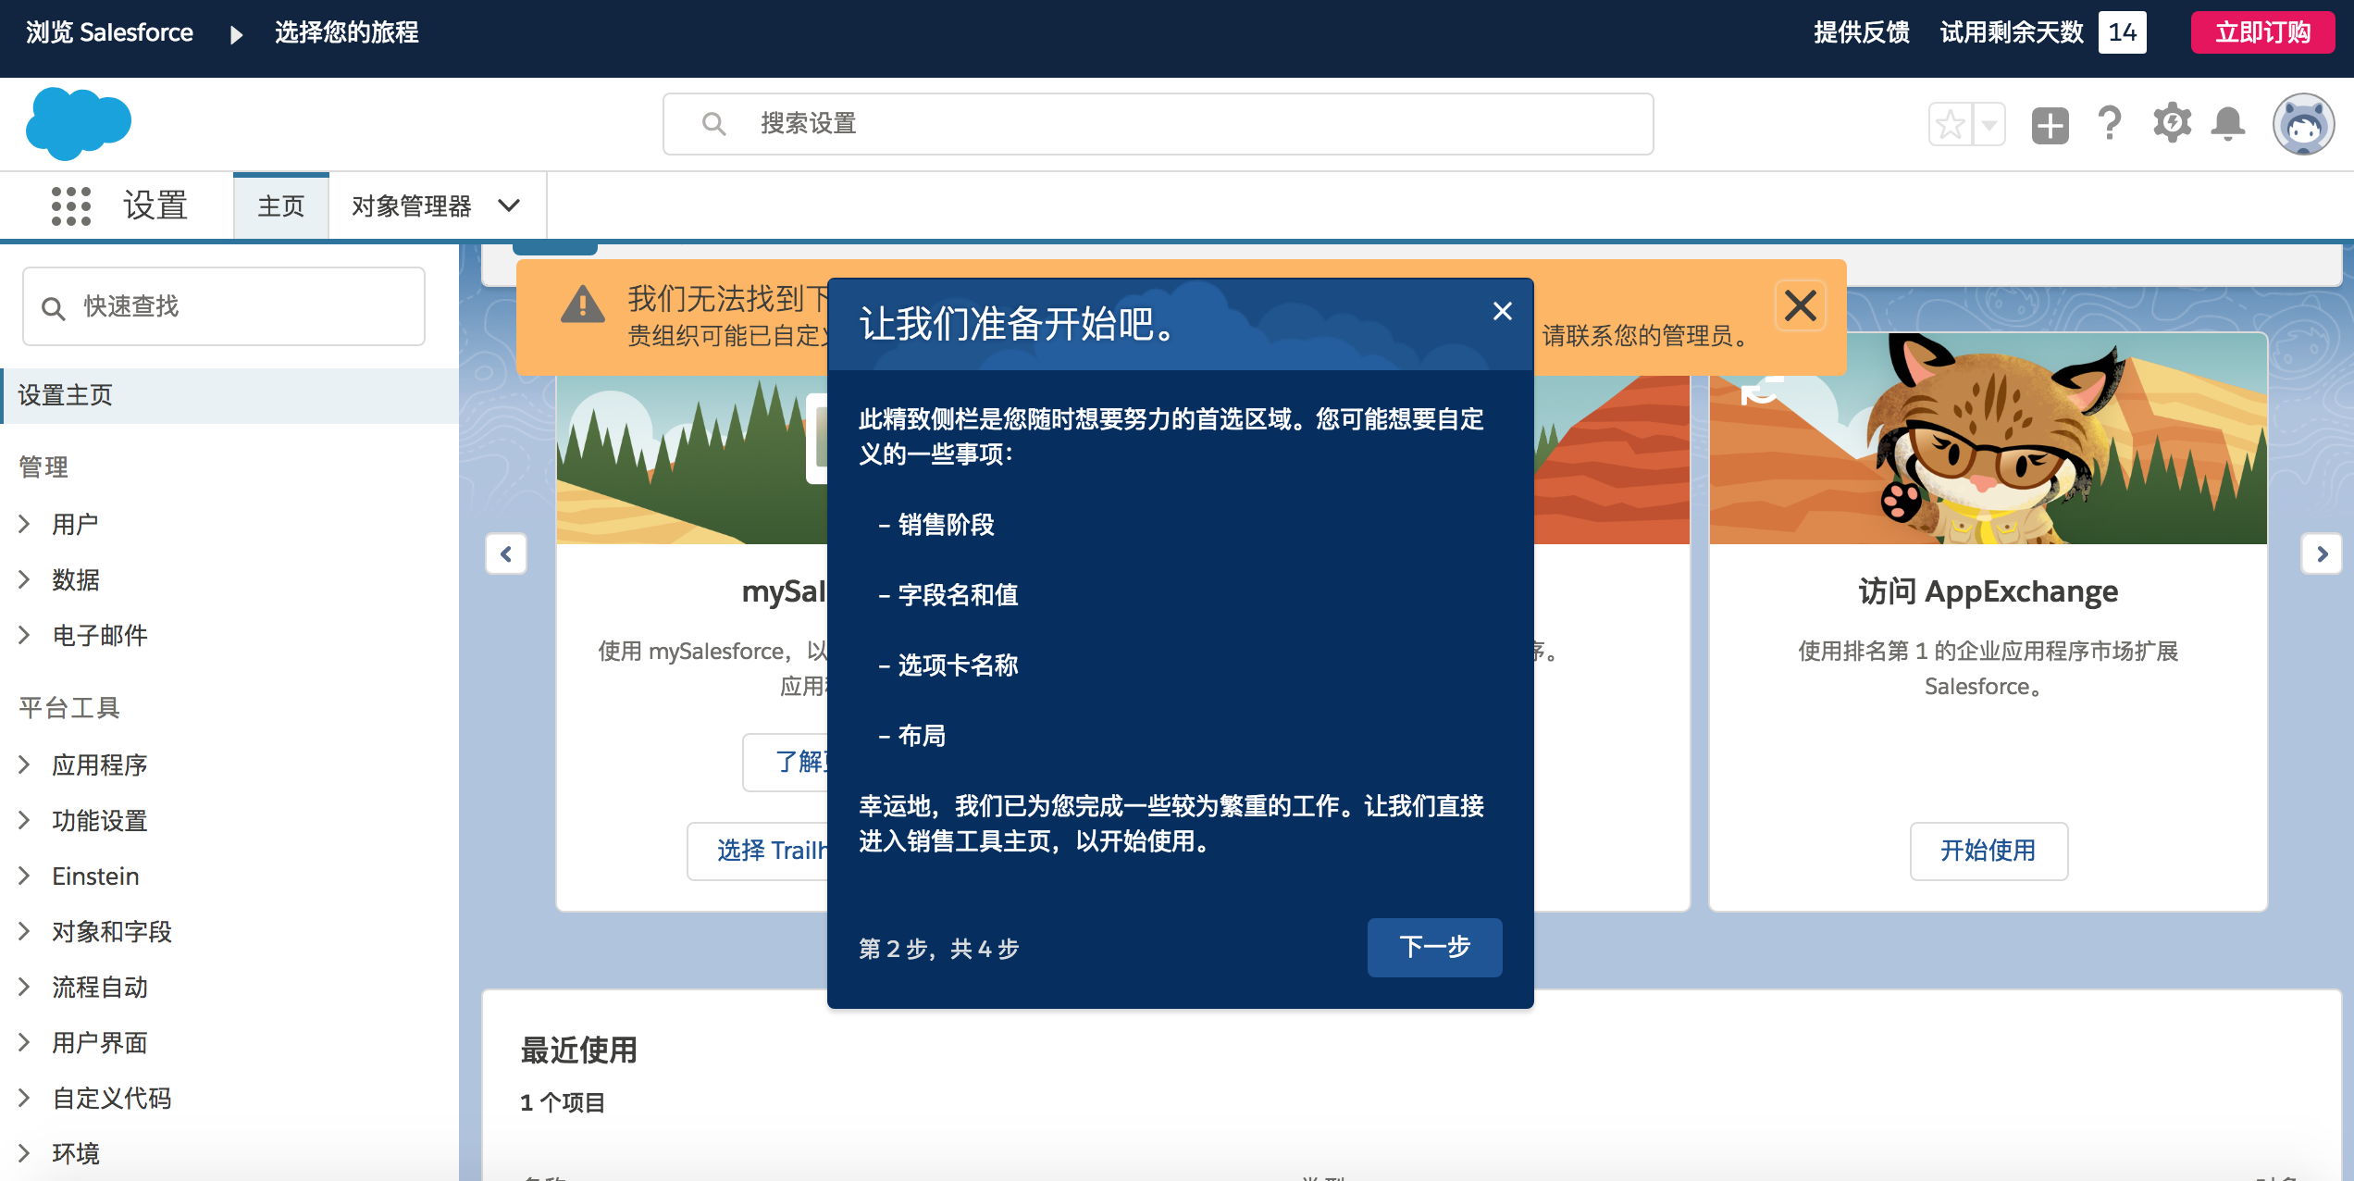
Task: Open the 对象管理器 tab
Action: click(x=412, y=205)
